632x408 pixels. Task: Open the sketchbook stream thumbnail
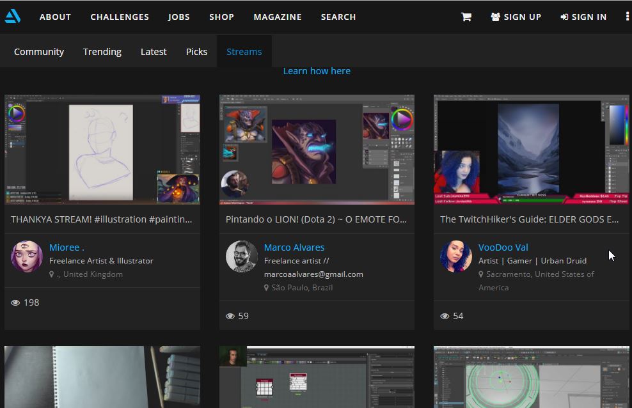pyautogui.click(x=102, y=377)
